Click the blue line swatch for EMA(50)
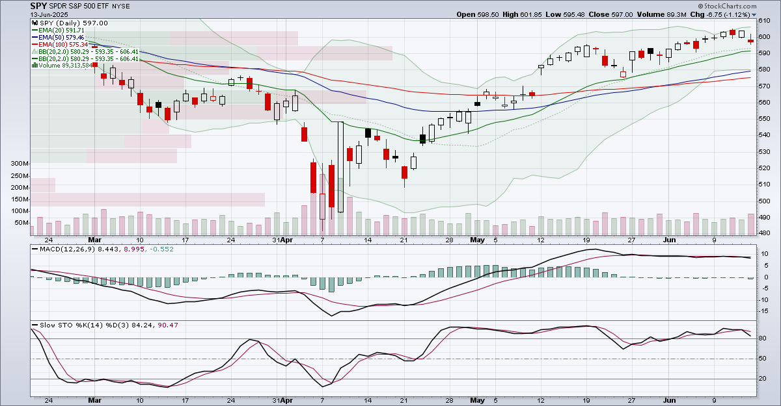 point(34,37)
